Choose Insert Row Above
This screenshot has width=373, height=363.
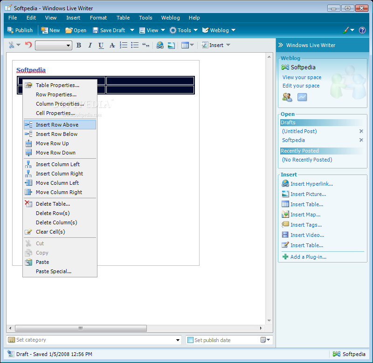pyautogui.click(x=60, y=125)
